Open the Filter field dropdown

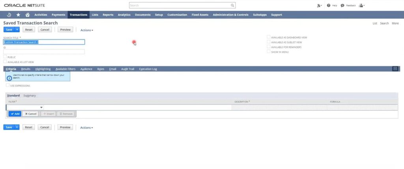pyautogui.click(x=41, y=107)
